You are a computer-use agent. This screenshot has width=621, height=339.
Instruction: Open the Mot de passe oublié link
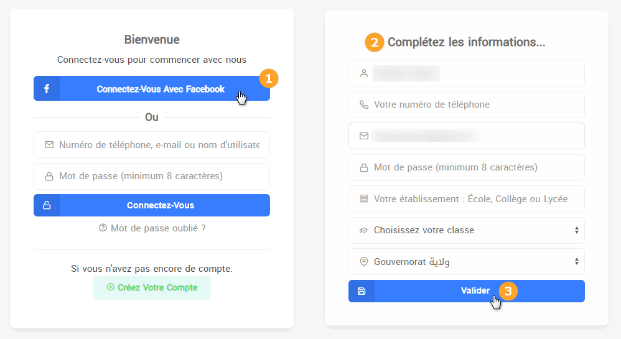(157, 228)
